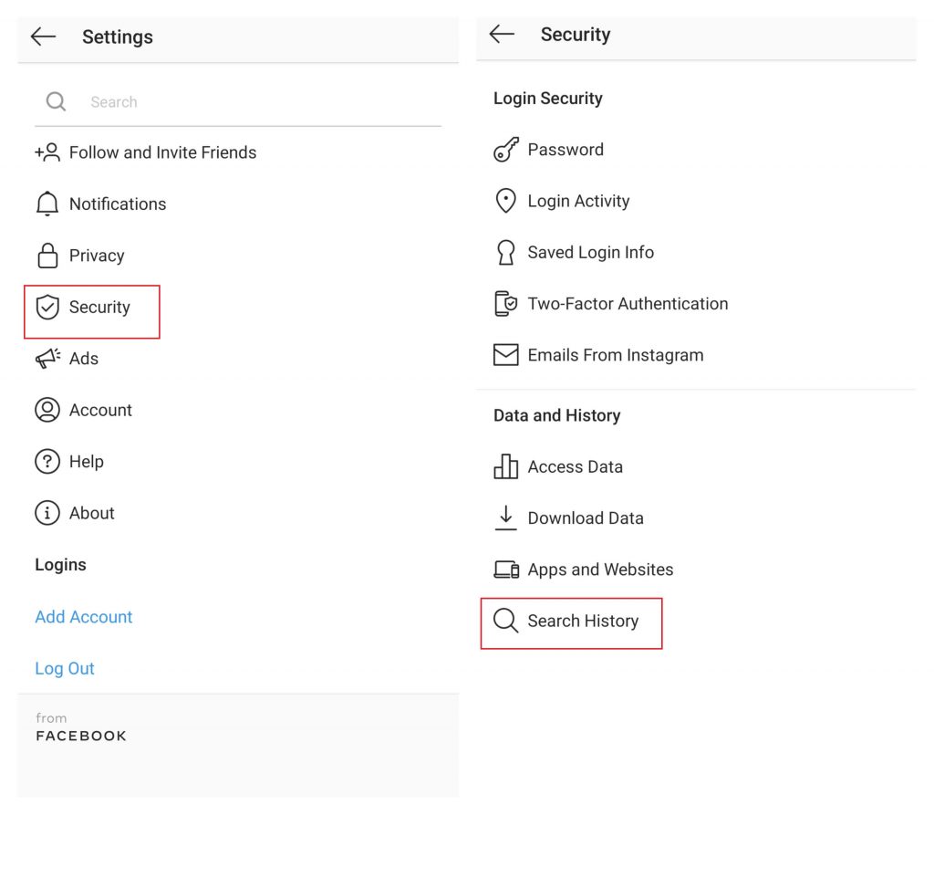Tap the phone-shield icon beside Two-Factor Authentication
This screenshot has height=878, width=934.
(x=505, y=303)
